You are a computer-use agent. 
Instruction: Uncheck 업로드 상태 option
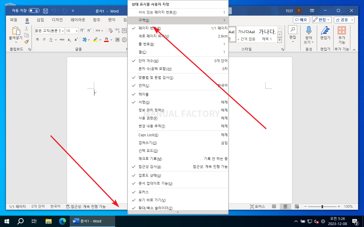point(178,176)
